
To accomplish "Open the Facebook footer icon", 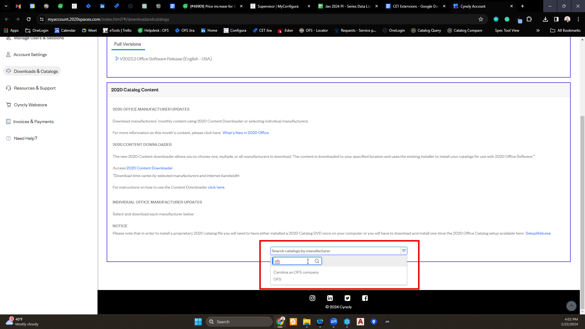I will pyautogui.click(x=365, y=298).
